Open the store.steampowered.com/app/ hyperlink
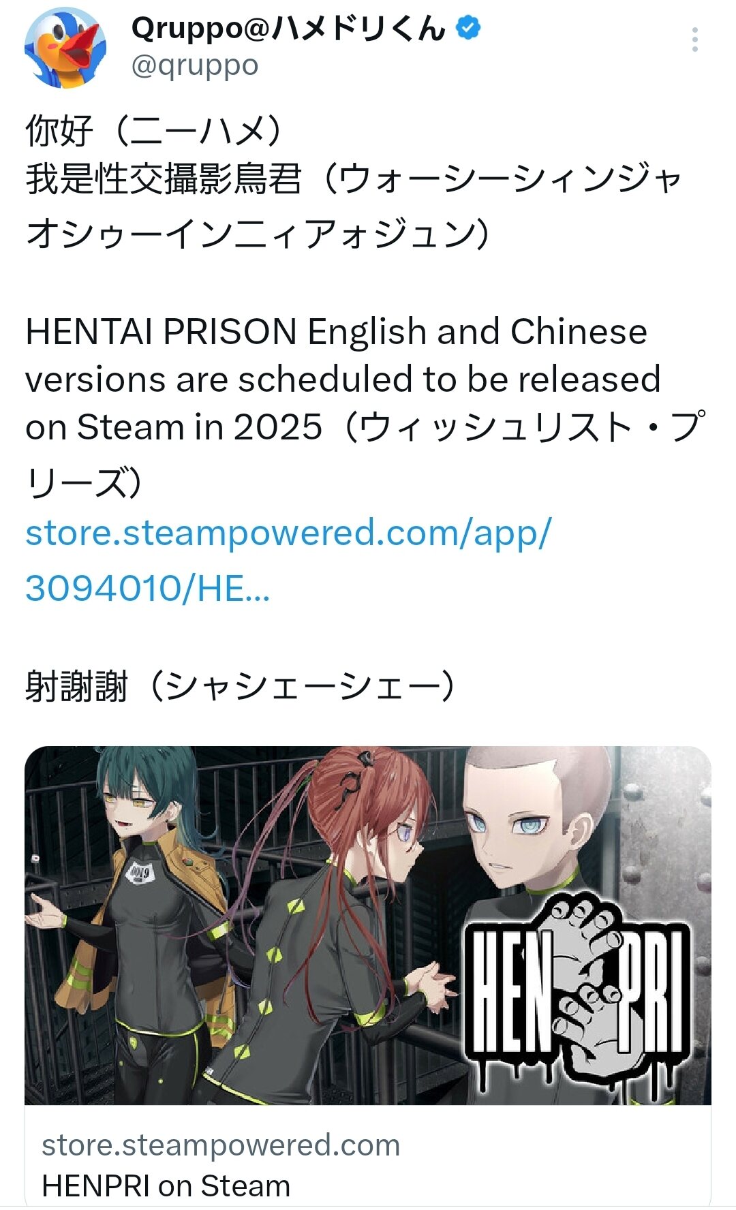 point(288,533)
